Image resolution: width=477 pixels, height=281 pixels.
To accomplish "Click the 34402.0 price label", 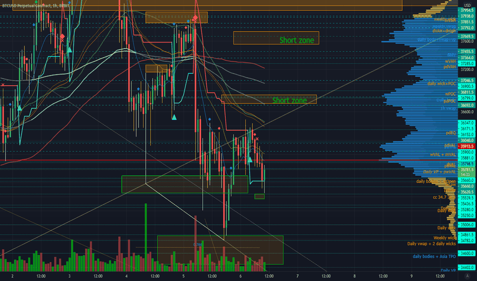I will (467, 267).
